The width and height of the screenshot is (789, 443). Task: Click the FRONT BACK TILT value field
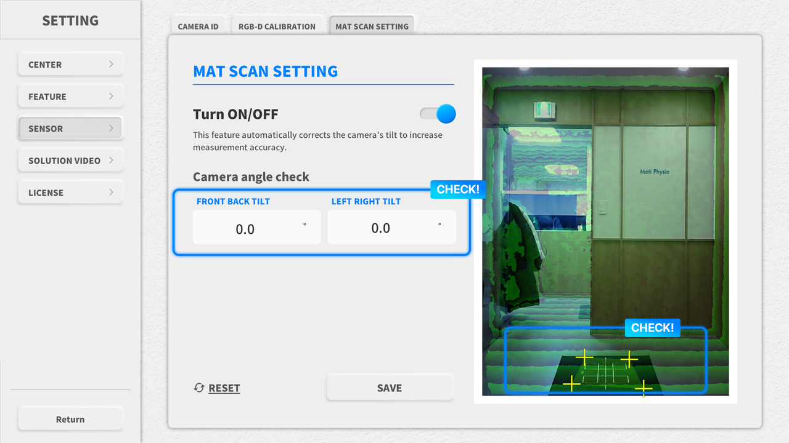tap(257, 227)
